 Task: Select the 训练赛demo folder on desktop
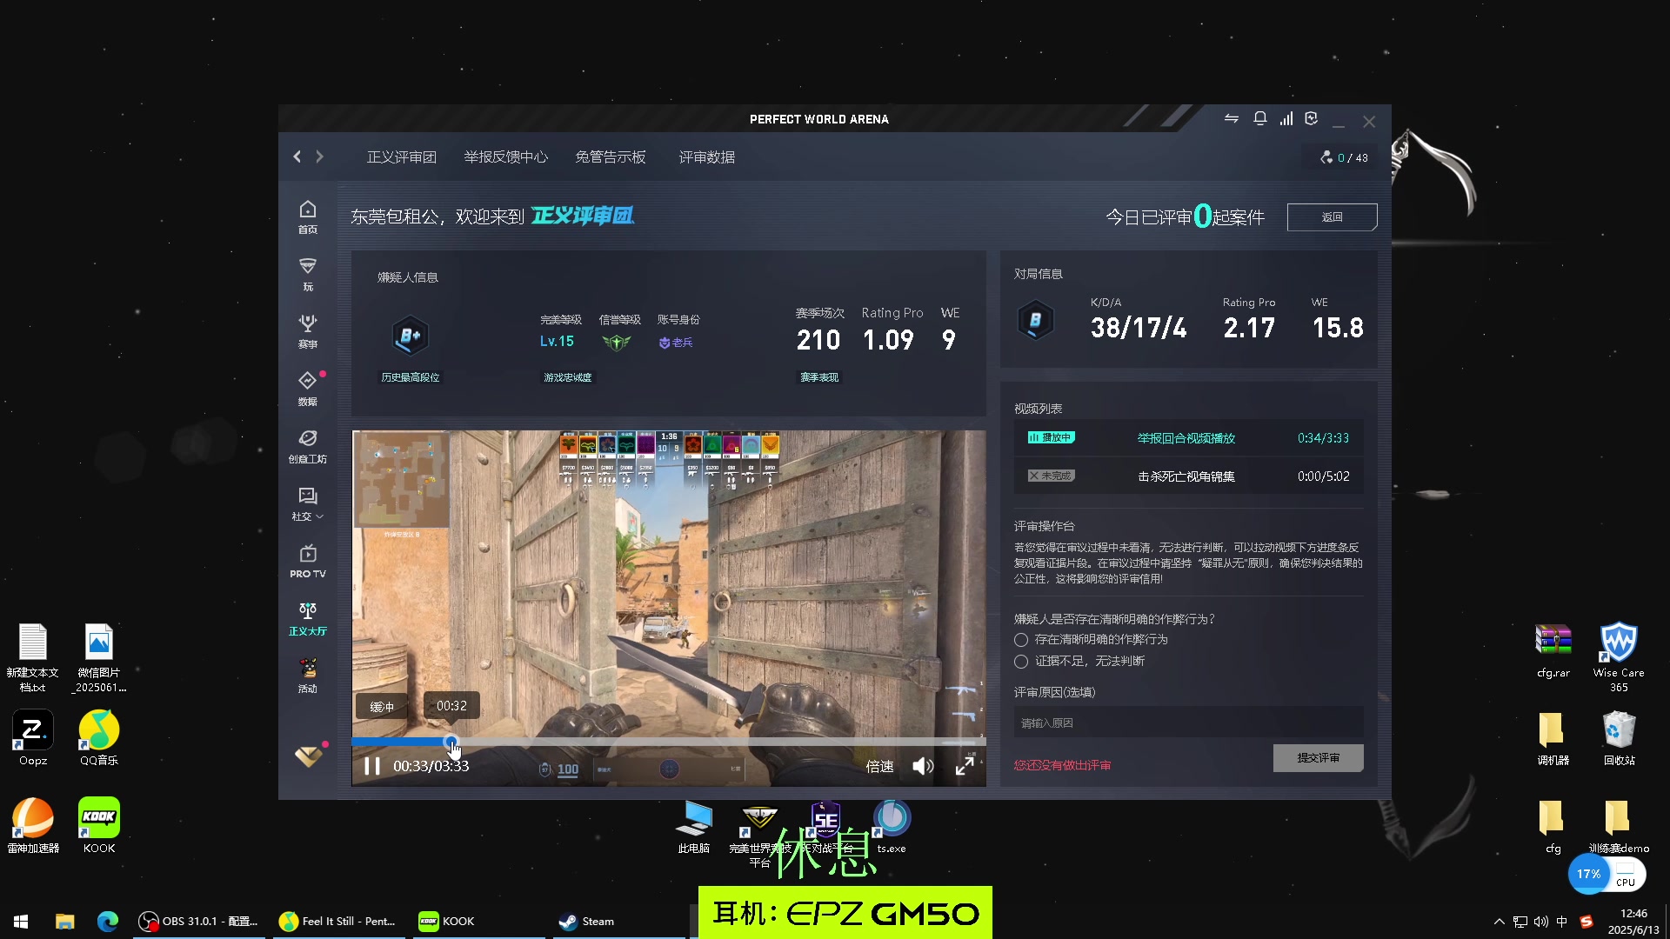[1619, 825]
